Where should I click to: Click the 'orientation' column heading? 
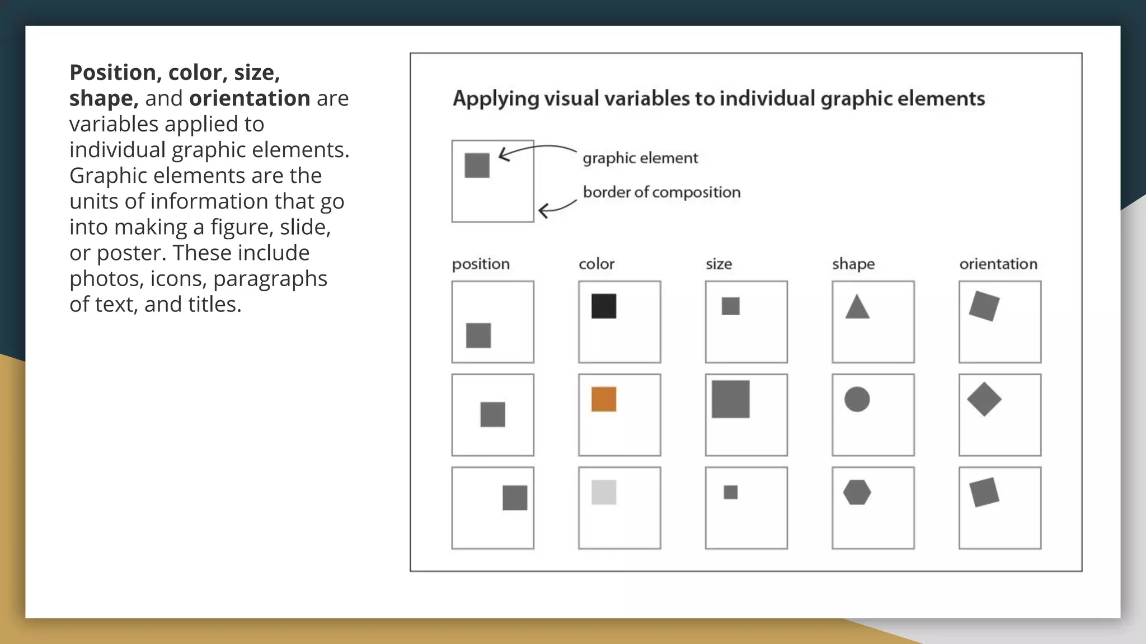[998, 264]
